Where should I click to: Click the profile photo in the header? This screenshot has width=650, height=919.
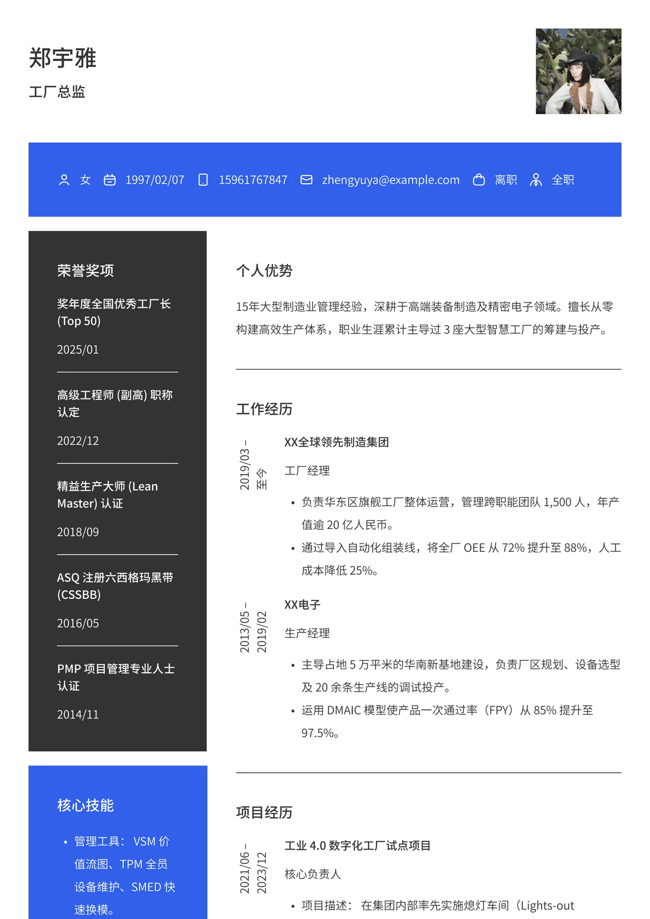pos(578,71)
